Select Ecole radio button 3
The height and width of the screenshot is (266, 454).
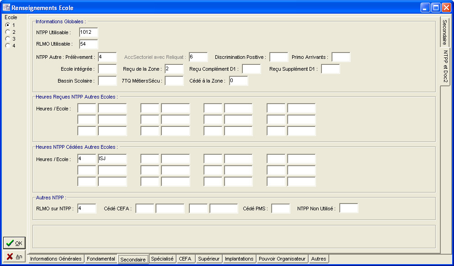coord(8,39)
